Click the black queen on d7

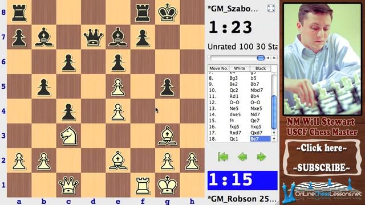[93, 37]
